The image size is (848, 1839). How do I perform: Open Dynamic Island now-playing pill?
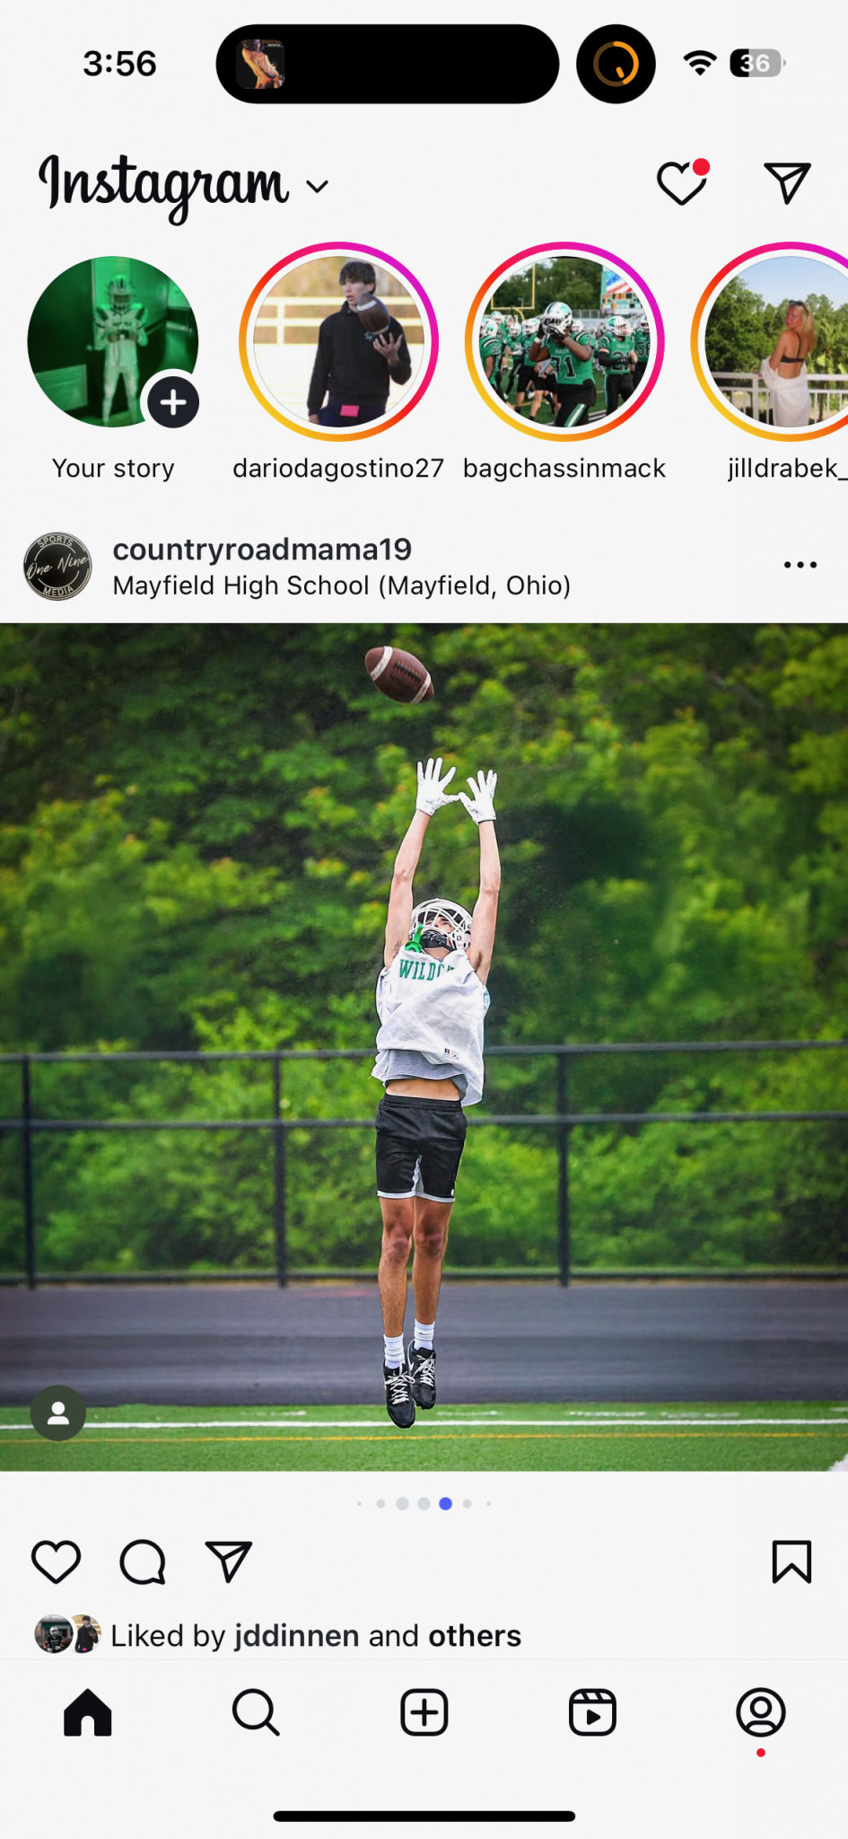point(388,64)
